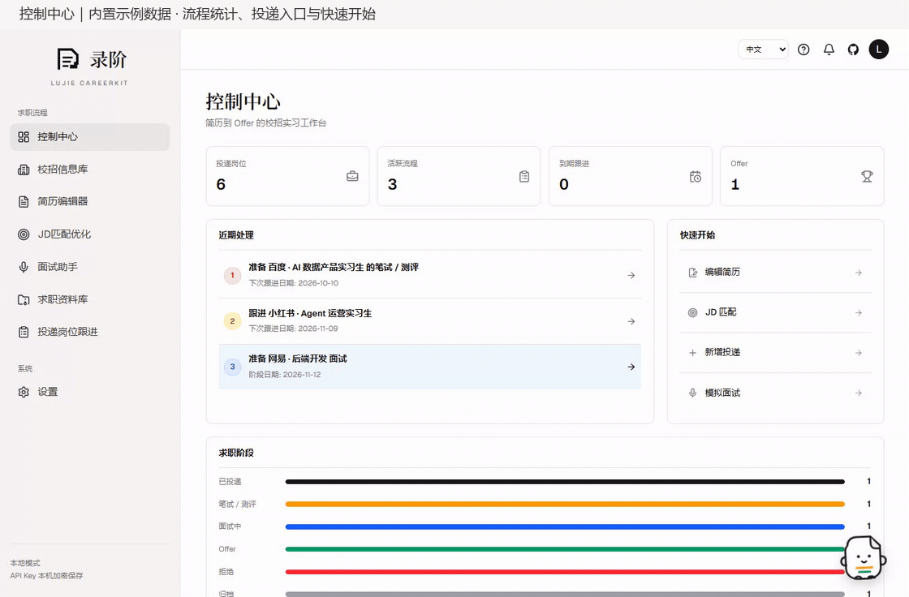Image resolution: width=909 pixels, height=597 pixels.
Task: Click the microphone icon beside 模拟面试
Action: pos(693,393)
